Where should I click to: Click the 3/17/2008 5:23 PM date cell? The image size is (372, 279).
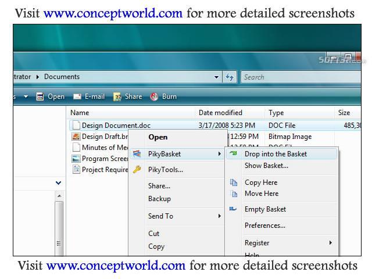[x=227, y=126]
